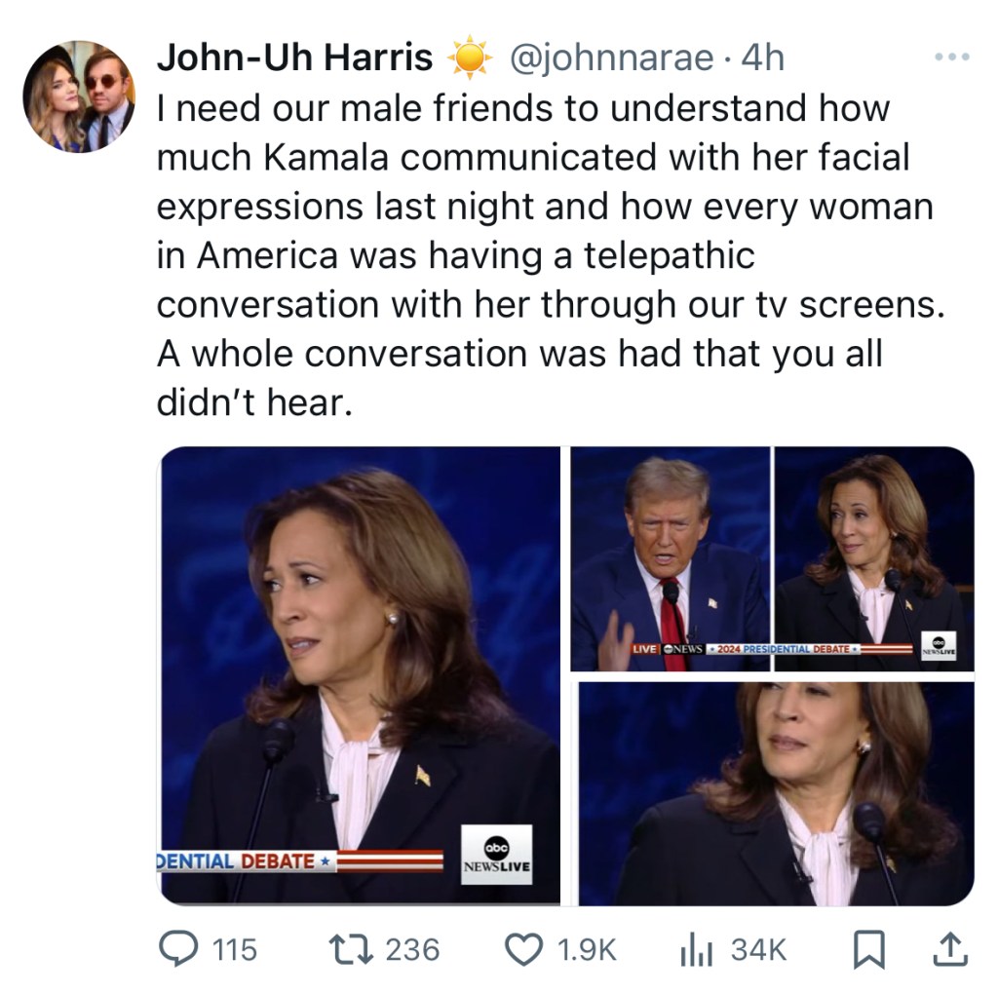
Task: Click the 34K views count
Action: [x=758, y=949]
